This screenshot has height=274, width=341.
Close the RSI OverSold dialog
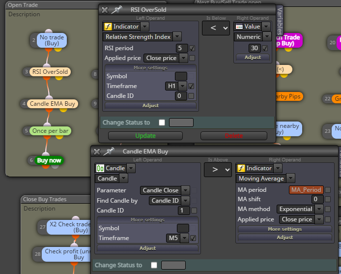105,10
